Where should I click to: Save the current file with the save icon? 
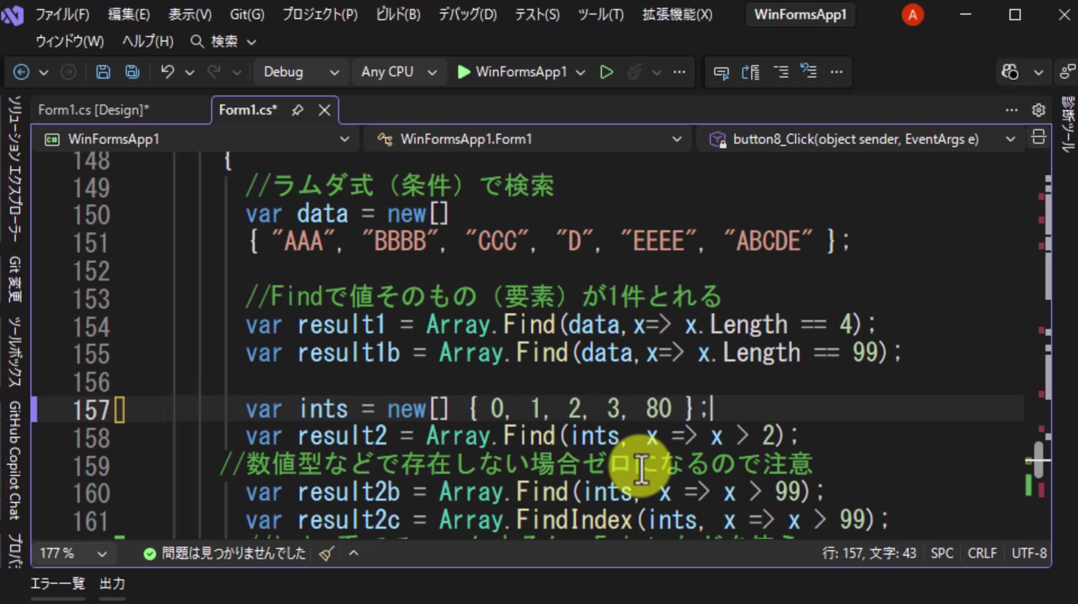103,72
